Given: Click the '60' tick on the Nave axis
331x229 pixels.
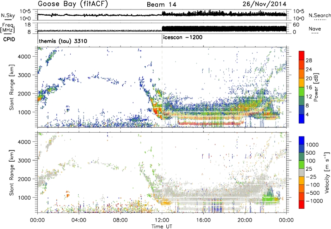Looking at the screenshot, I should pos(296,25).
